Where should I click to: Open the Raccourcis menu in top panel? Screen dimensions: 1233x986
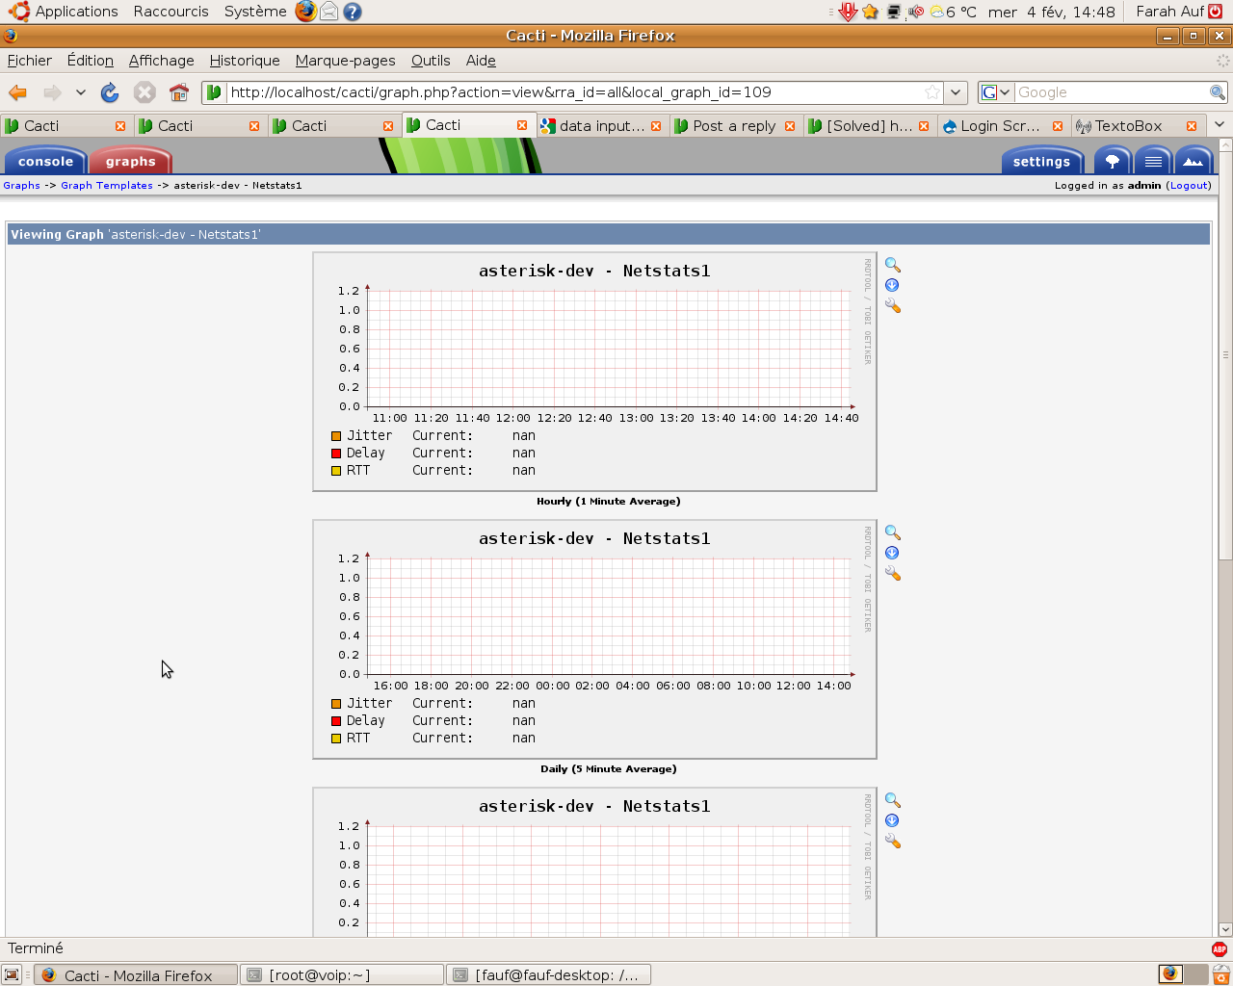[171, 12]
